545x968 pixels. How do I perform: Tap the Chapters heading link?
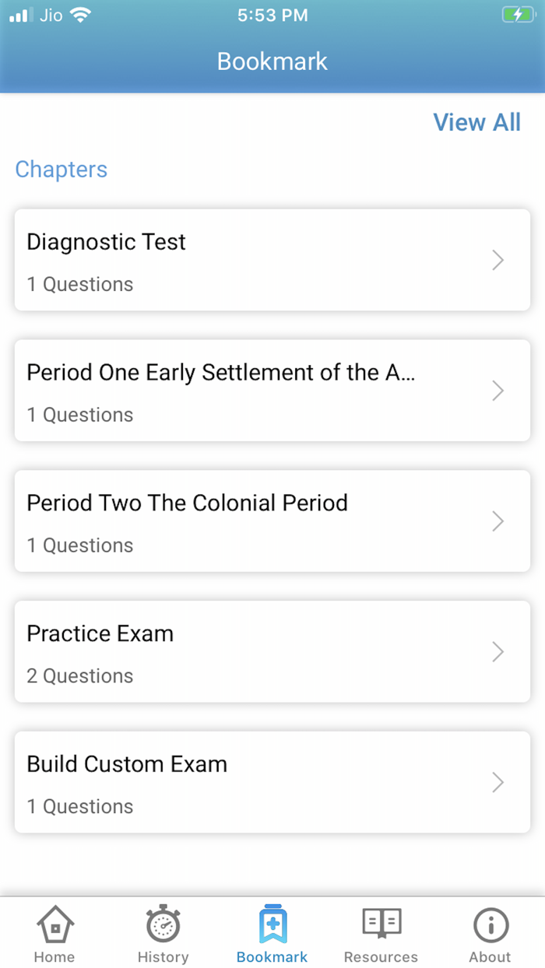[61, 169]
